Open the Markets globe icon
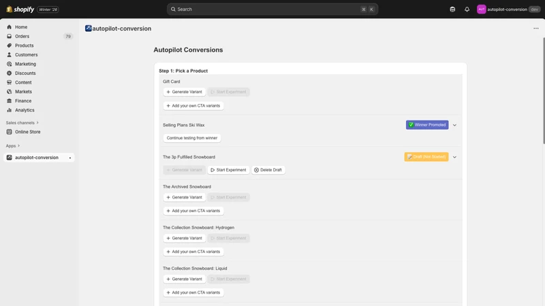The image size is (545, 306). tap(10, 92)
